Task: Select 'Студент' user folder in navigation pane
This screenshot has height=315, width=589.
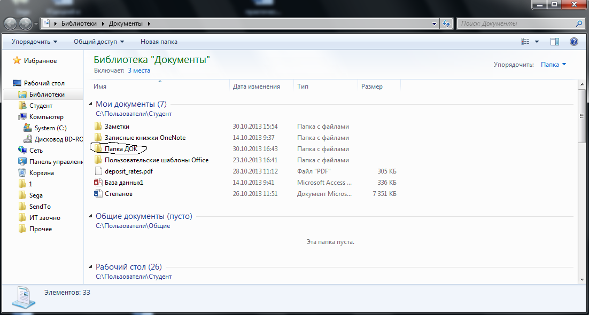Action: [35, 106]
